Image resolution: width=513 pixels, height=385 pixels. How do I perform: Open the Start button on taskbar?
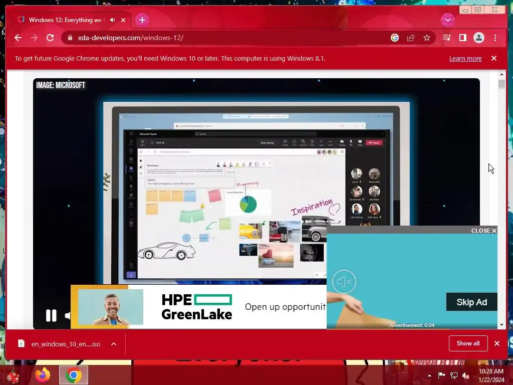point(13,375)
